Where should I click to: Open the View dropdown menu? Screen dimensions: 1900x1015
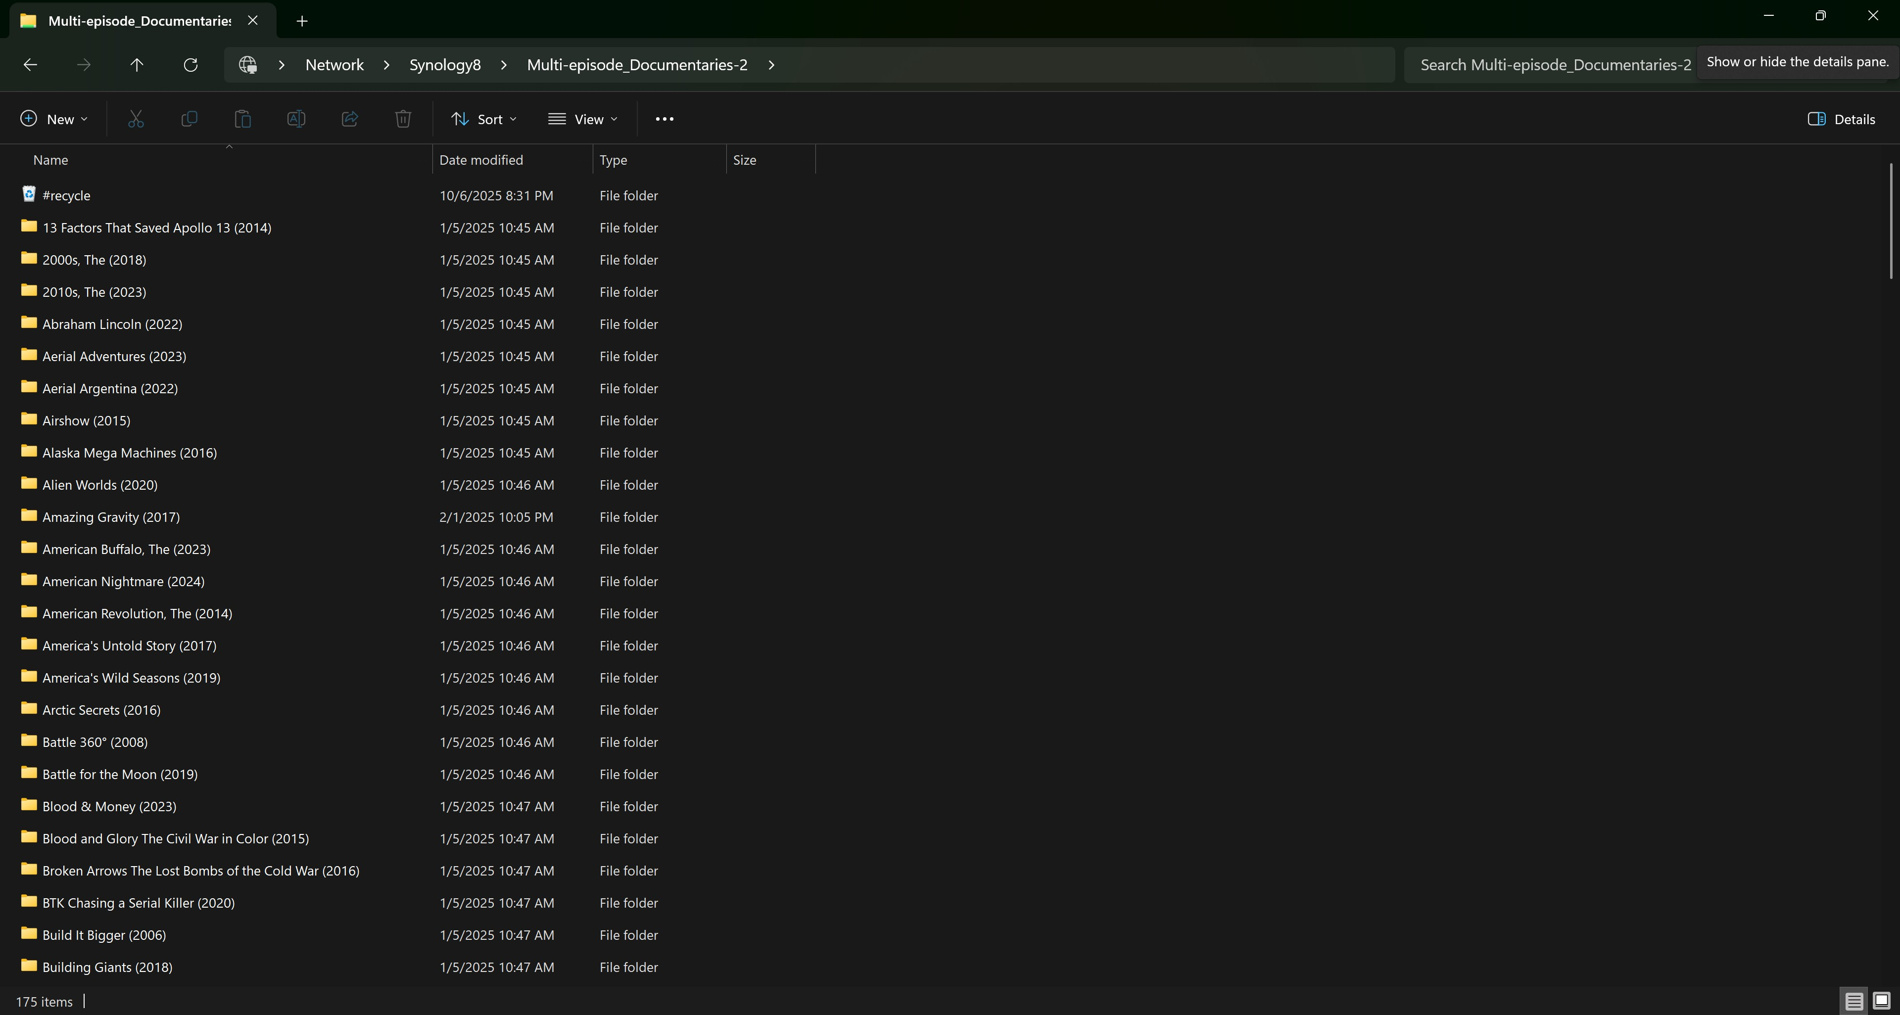(x=583, y=119)
